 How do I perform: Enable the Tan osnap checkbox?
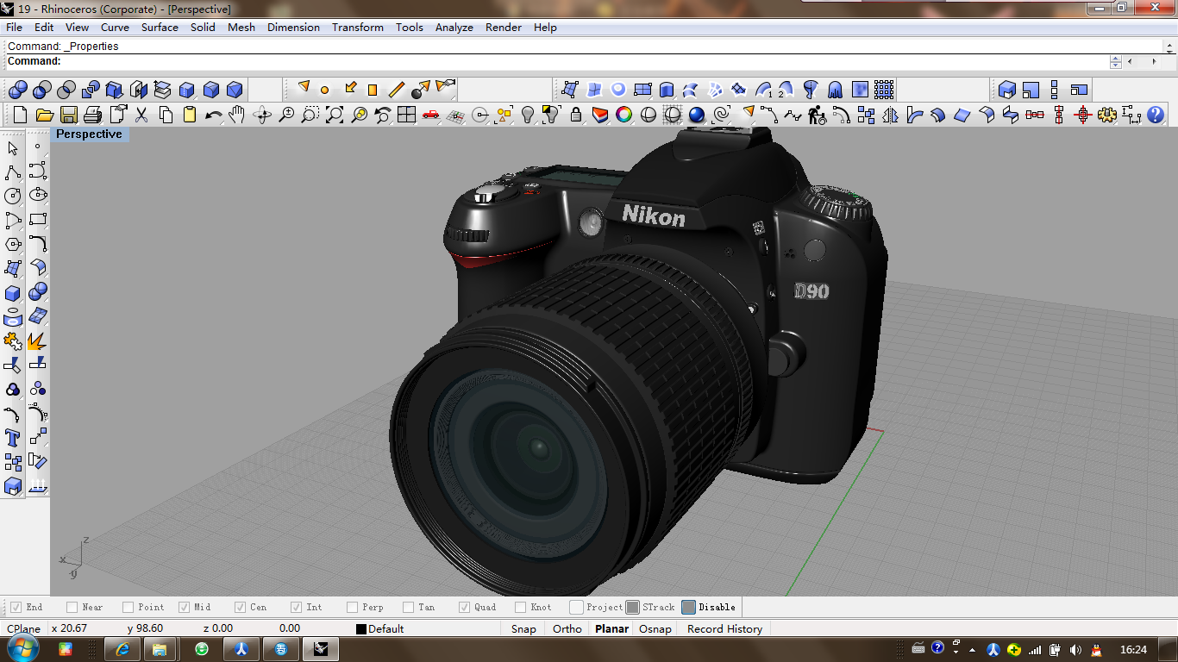pyautogui.click(x=409, y=608)
